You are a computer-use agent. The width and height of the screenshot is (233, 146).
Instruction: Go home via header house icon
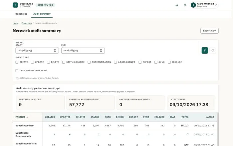(185, 5)
